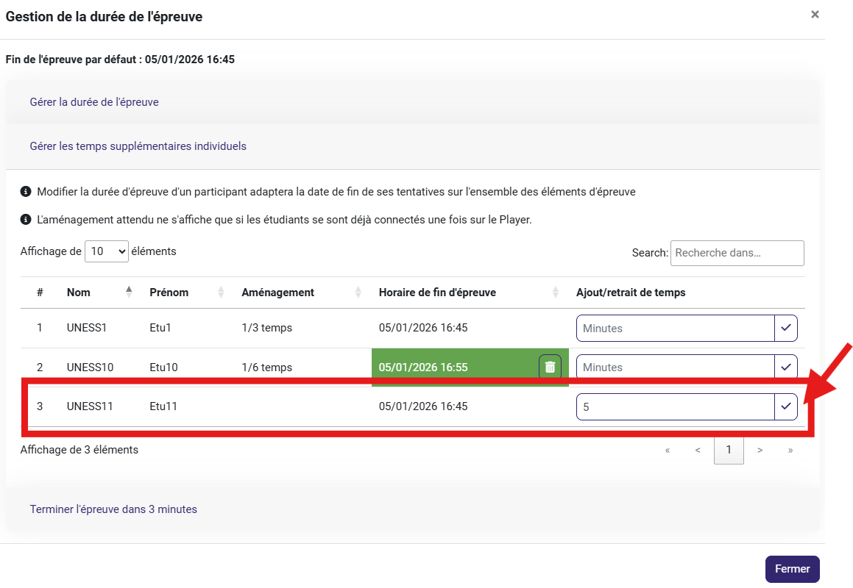Viewport: 853px width, 588px height.
Task: Sort by Horaire de fin d'épreuve column
Action: coord(437,293)
